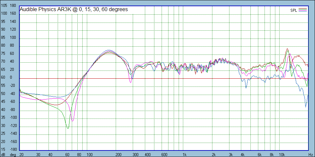
Task: Click the '160' degree axis label
Action: click(13, 14)
